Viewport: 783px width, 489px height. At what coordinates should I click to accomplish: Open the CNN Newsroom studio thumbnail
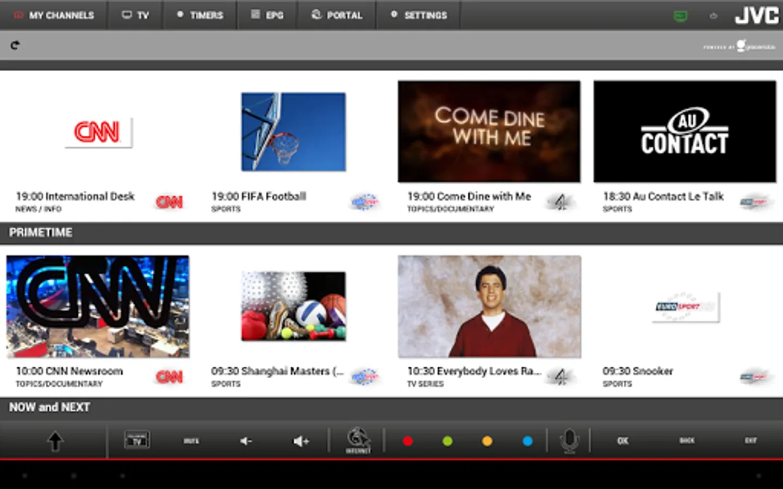pos(98,306)
